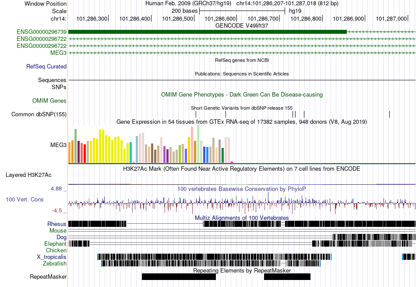Click the ENSG00000296739 gene label
Screen dimensions: 416x287
[x=42, y=32]
